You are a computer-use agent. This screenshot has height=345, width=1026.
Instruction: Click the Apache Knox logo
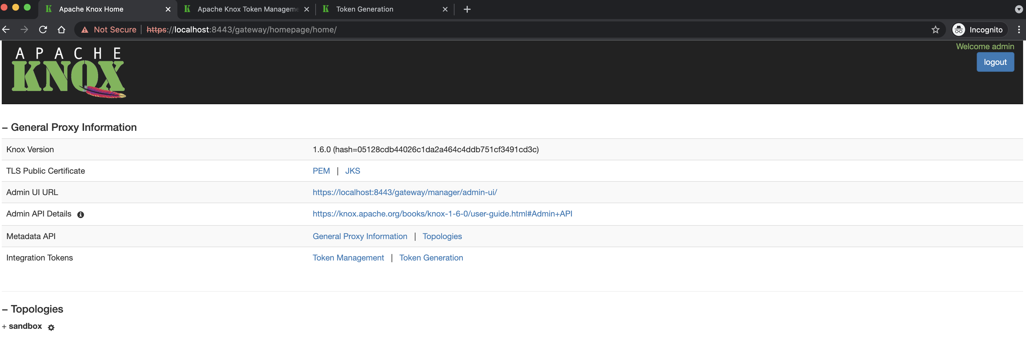tap(68, 72)
